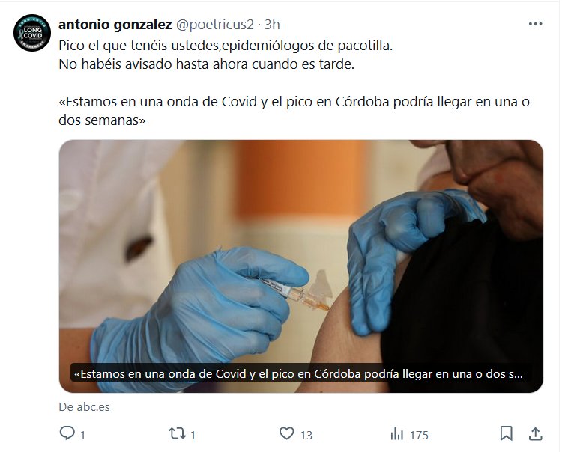Open the three-dot more options menu
The image size is (562, 452).
point(535,24)
